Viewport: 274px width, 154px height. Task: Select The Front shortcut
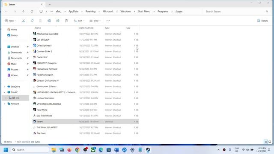click(86, 133)
